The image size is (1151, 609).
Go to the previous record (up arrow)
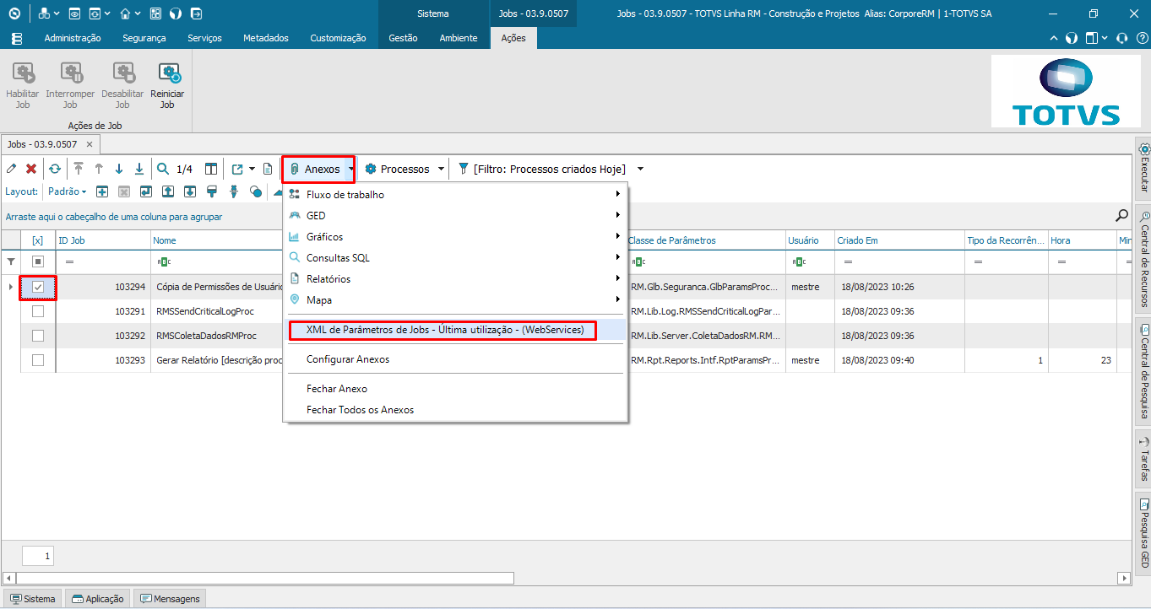point(99,169)
